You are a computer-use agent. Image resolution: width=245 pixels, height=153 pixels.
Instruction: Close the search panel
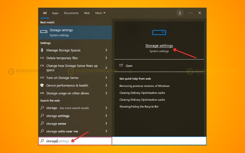tap(200, 13)
